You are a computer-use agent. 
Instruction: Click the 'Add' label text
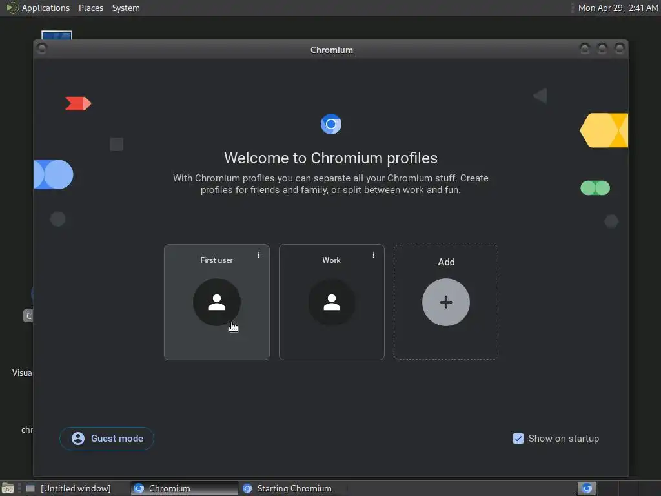point(446,262)
